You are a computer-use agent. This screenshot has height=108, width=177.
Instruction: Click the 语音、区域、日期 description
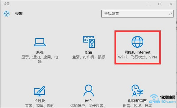137,106
